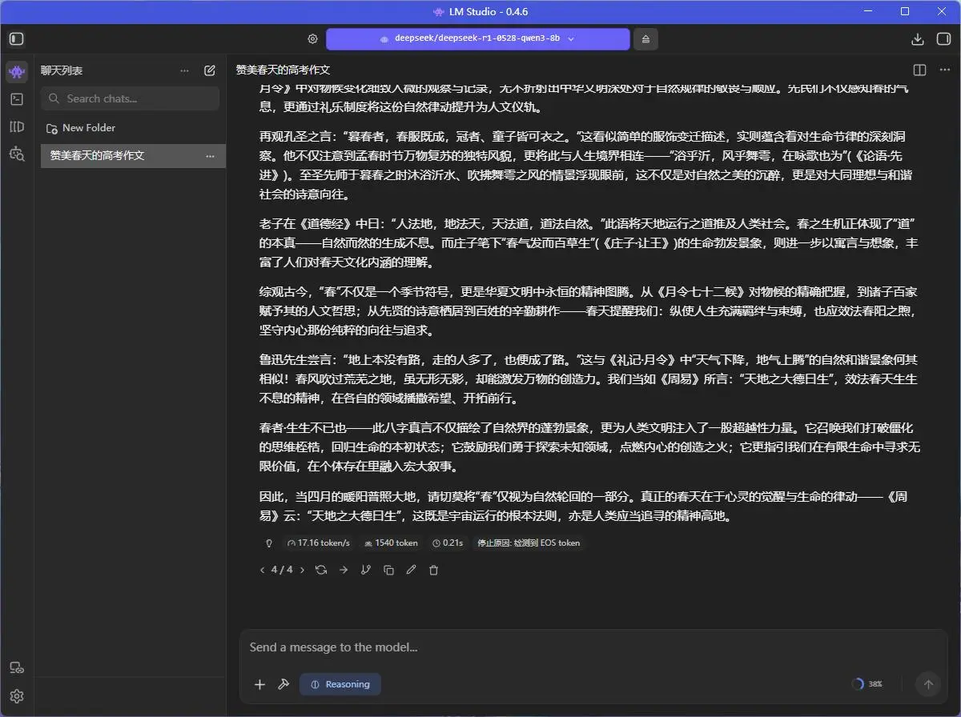Screen dimensions: 961x717
Task: Click the regenerate response icon
Action: coord(321,569)
